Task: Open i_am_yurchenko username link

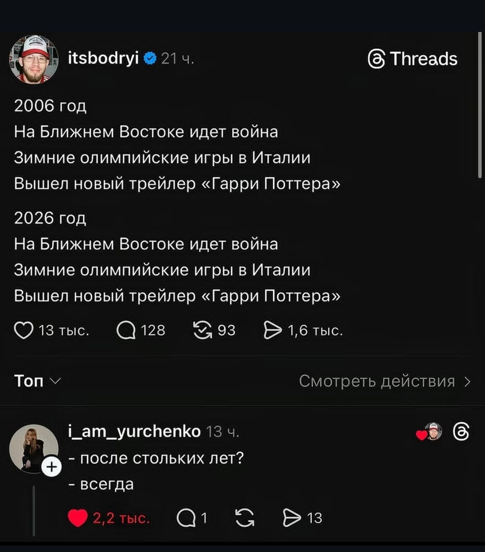Action: tap(134, 431)
